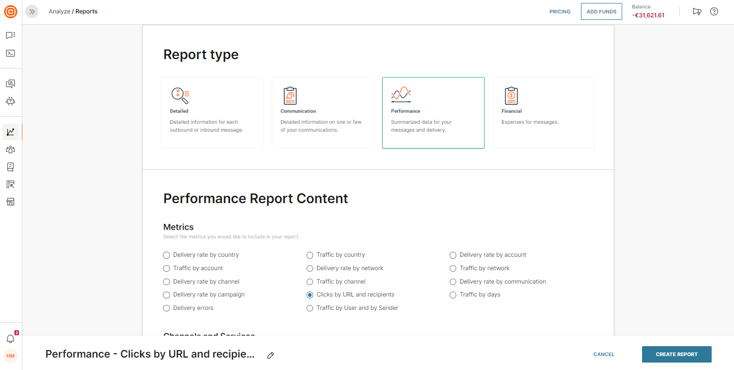Open the People audience sidebar icon
The image size is (734, 370).
pos(10,149)
